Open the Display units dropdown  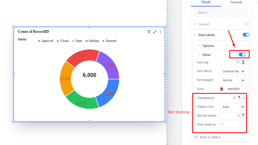[232, 107]
